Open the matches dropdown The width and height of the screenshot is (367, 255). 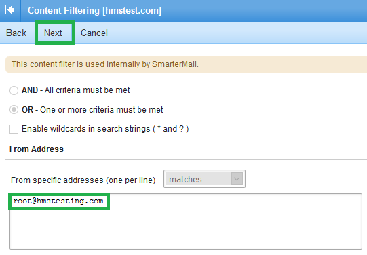(204, 179)
